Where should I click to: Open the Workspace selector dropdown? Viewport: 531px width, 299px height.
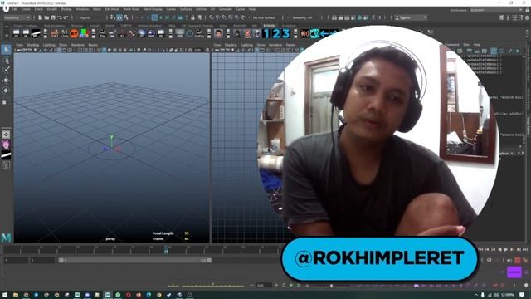[x=496, y=10]
